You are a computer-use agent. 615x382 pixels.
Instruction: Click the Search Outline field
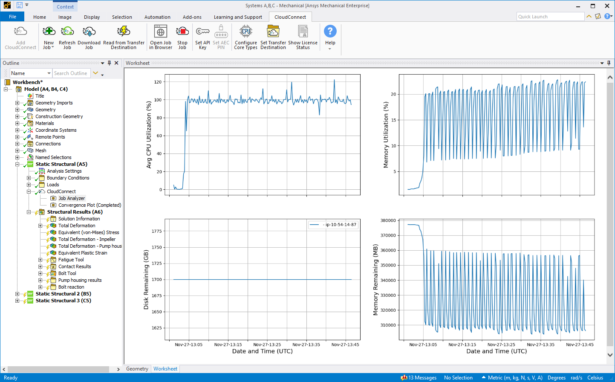point(71,73)
